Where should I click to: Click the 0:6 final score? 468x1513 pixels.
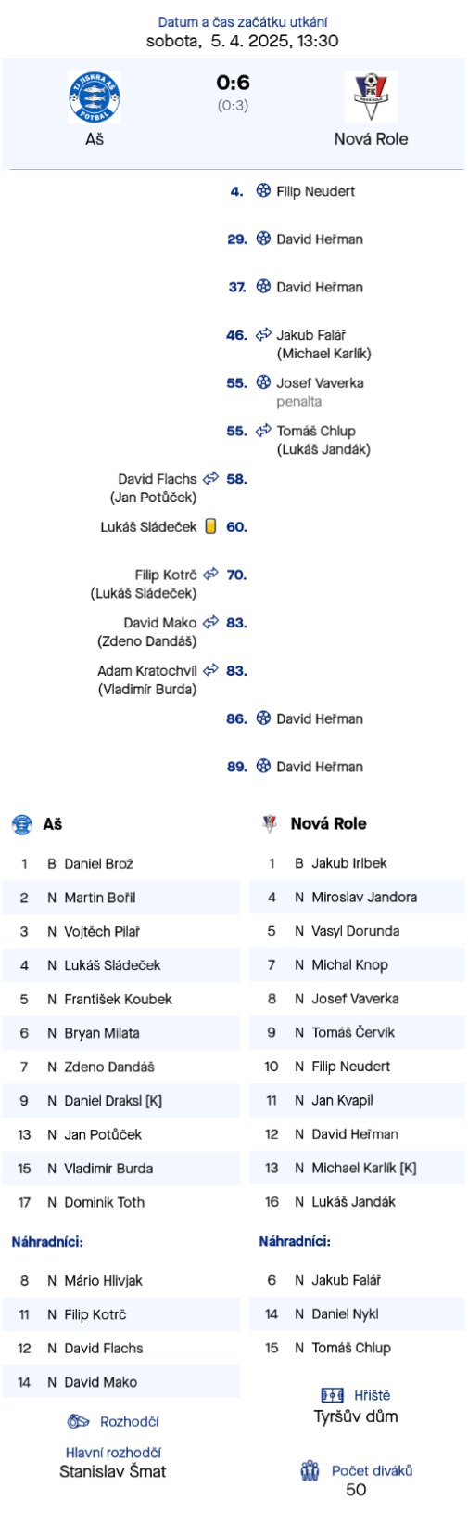click(233, 83)
